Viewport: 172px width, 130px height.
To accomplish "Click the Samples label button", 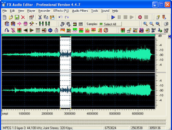I will [x=92, y=24].
